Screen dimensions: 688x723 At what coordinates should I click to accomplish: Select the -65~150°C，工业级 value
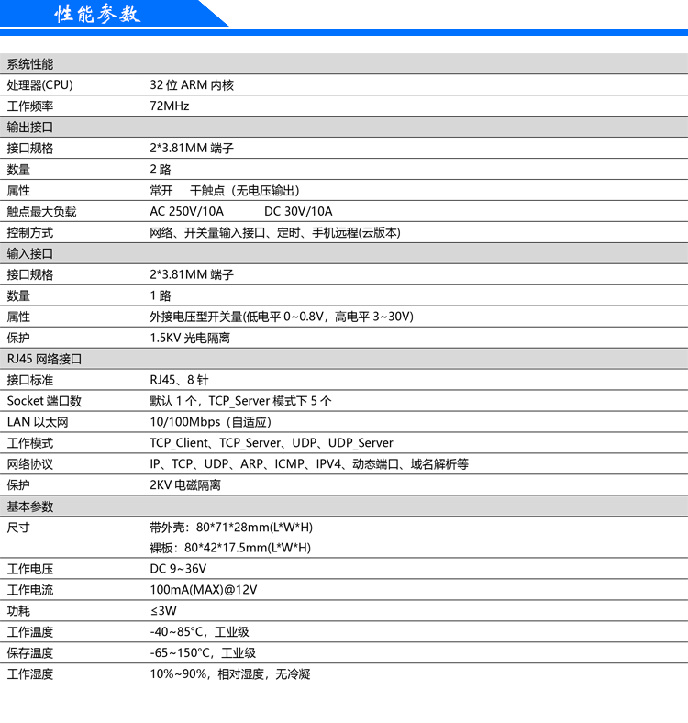click(x=203, y=653)
